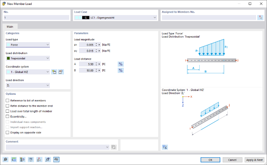The image size is (267, 165).
Task: Expand the Comment dropdown
Action: pyautogui.click(x=107, y=147)
